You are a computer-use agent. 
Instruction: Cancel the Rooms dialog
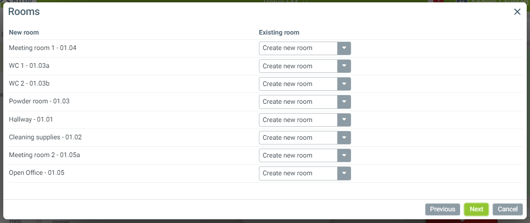(x=508, y=209)
